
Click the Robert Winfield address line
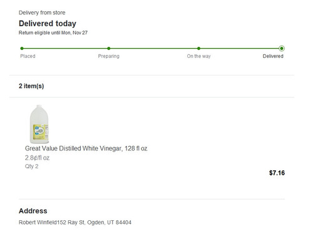click(75, 223)
